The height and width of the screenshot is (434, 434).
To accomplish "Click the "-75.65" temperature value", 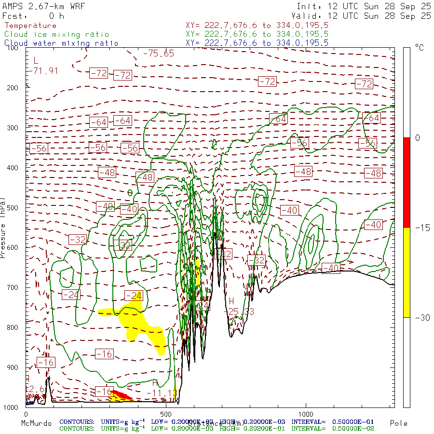I will click(159, 54).
